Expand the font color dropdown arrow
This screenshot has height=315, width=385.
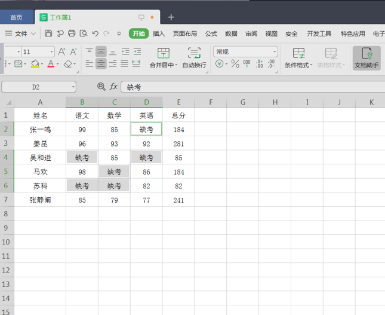pos(58,64)
